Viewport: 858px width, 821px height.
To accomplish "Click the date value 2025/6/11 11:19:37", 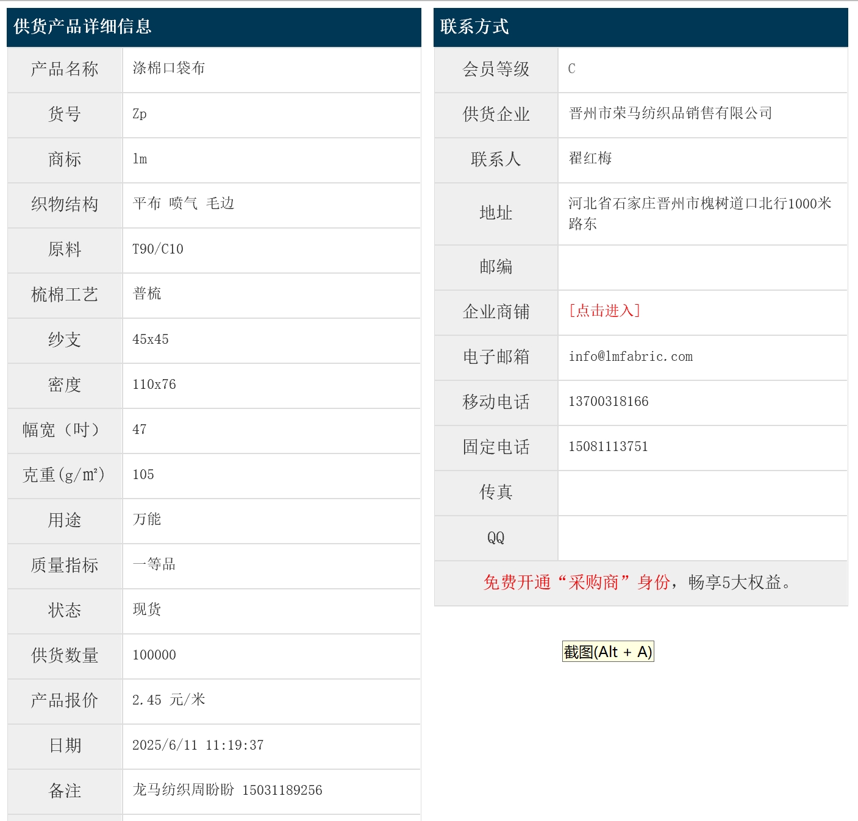I will point(198,745).
